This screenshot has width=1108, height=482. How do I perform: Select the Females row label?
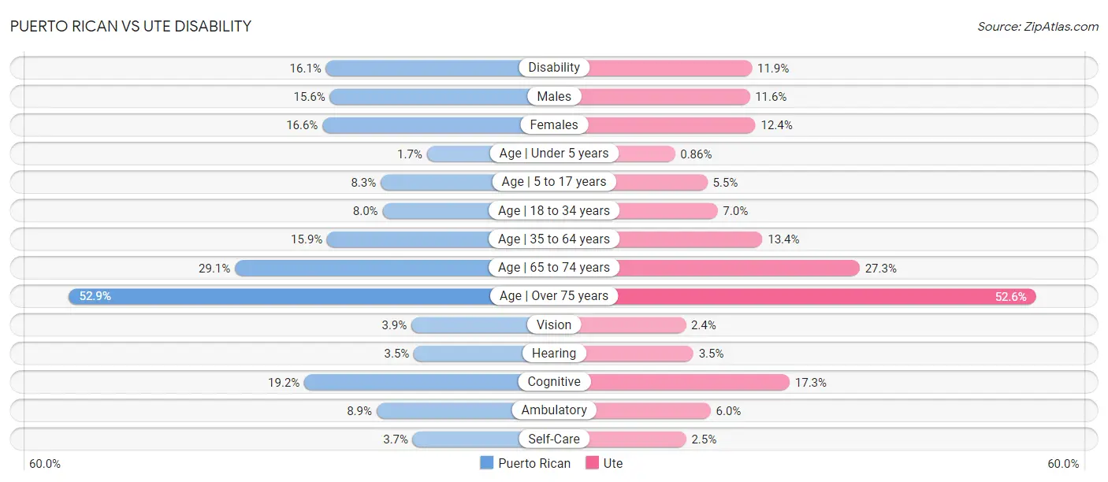click(x=554, y=124)
